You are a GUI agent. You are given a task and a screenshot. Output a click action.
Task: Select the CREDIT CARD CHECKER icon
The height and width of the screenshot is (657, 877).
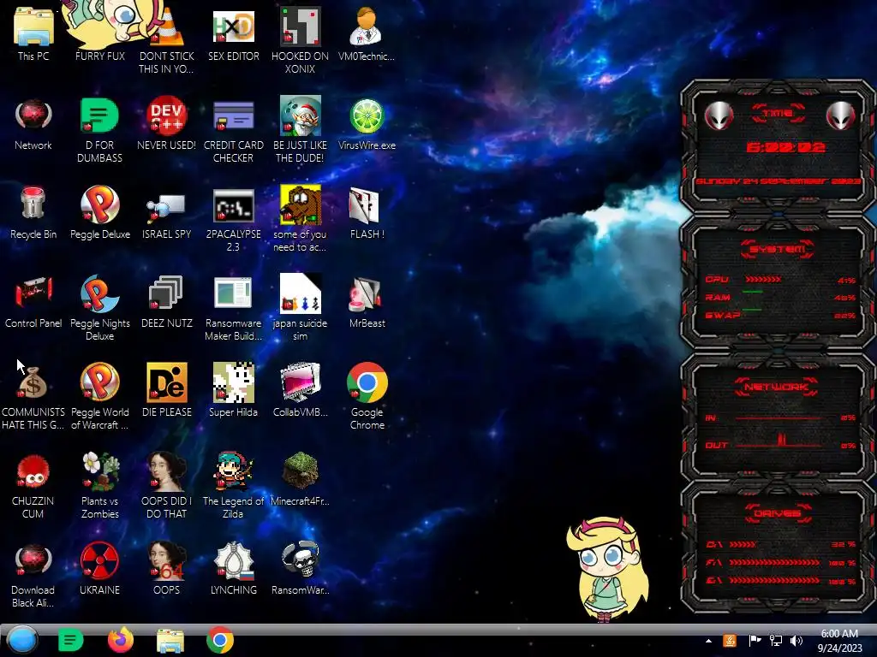233,130
